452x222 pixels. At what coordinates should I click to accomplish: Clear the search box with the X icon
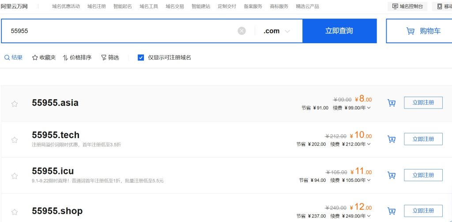click(x=241, y=31)
